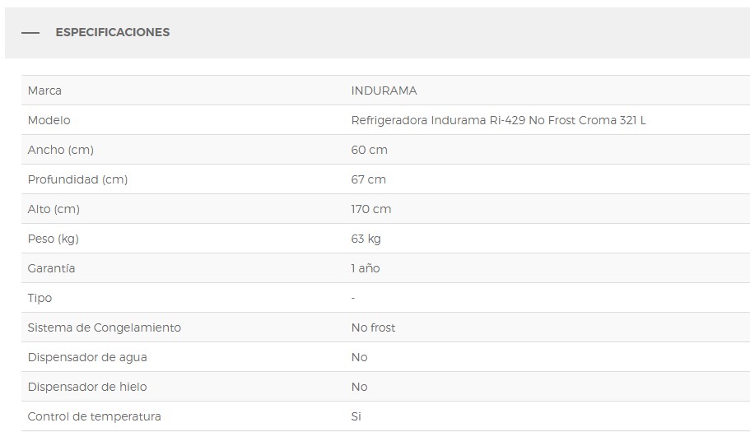Click the Refrigeradora Indurama Ri-429 model text
Image resolution: width=750 pixels, height=432 pixels.
(498, 120)
